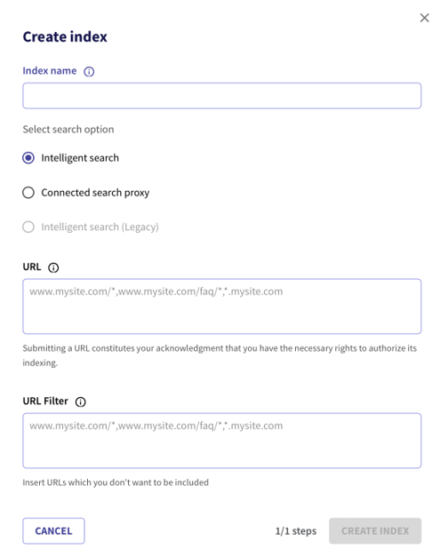Click the URL acknowledgment notice text
Viewport: 440px width, 557px height.
tap(220, 355)
